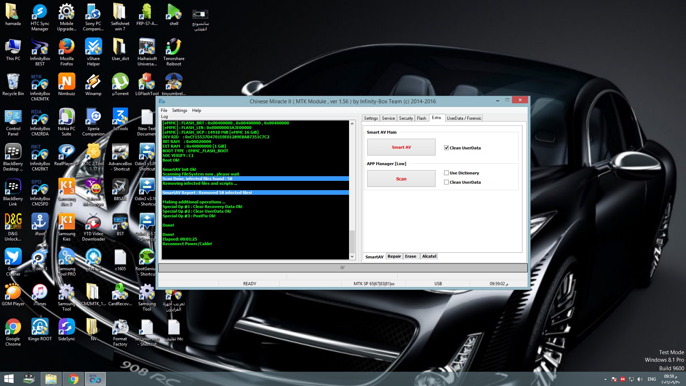Click the log scrollbar down arrow
This screenshot has width=686, height=386.
352,256
